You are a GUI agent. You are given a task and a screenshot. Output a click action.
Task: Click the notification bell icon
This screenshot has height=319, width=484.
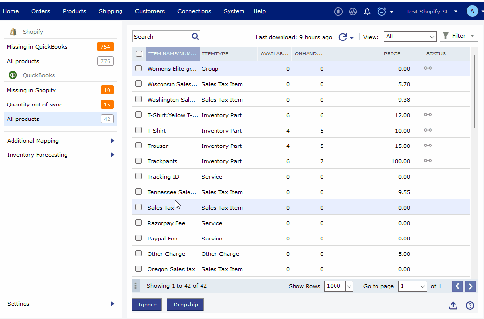pos(367,12)
